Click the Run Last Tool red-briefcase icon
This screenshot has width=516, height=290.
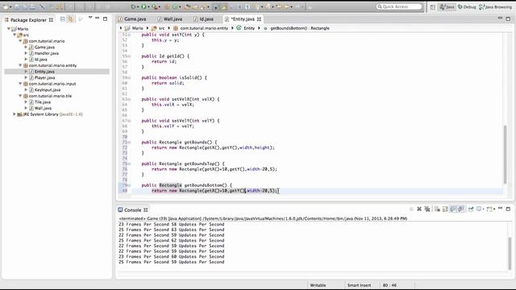(155, 6)
